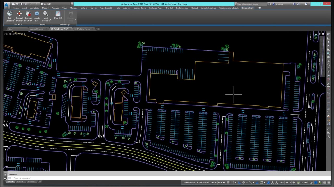
Task: Toggle 2D Object Snap in the status bar
Action: click(261, 182)
